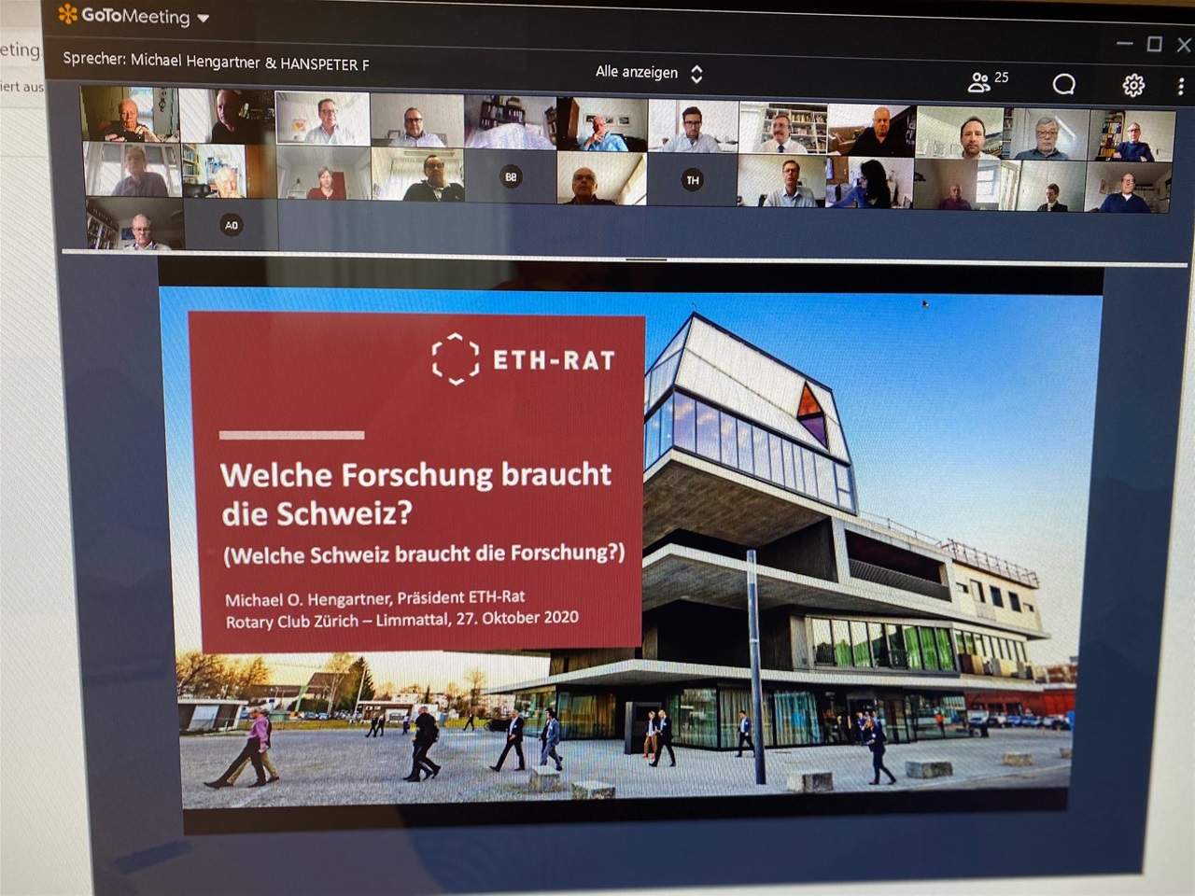Click the ETH-RAT logo on the slide
The image size is (1195, 896).
coord(523,359)
